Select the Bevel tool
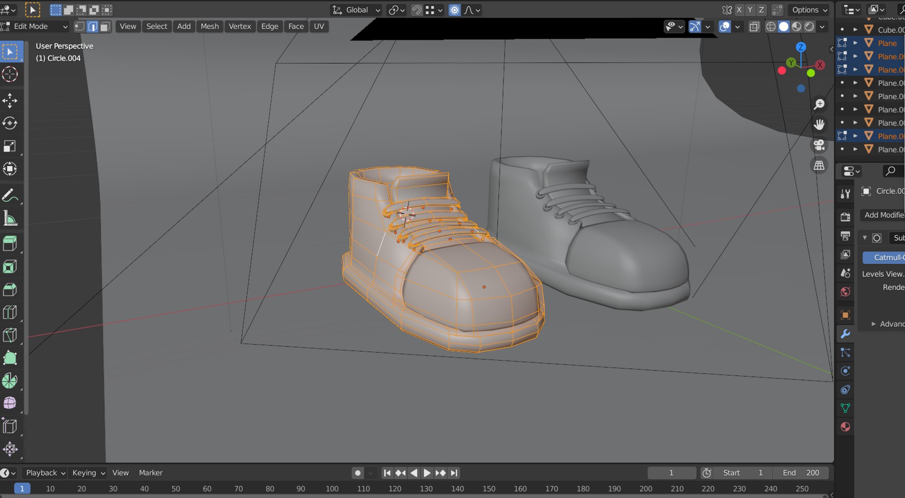The height and width of the screenshot is (498, 905). click(x=10, y=289)
